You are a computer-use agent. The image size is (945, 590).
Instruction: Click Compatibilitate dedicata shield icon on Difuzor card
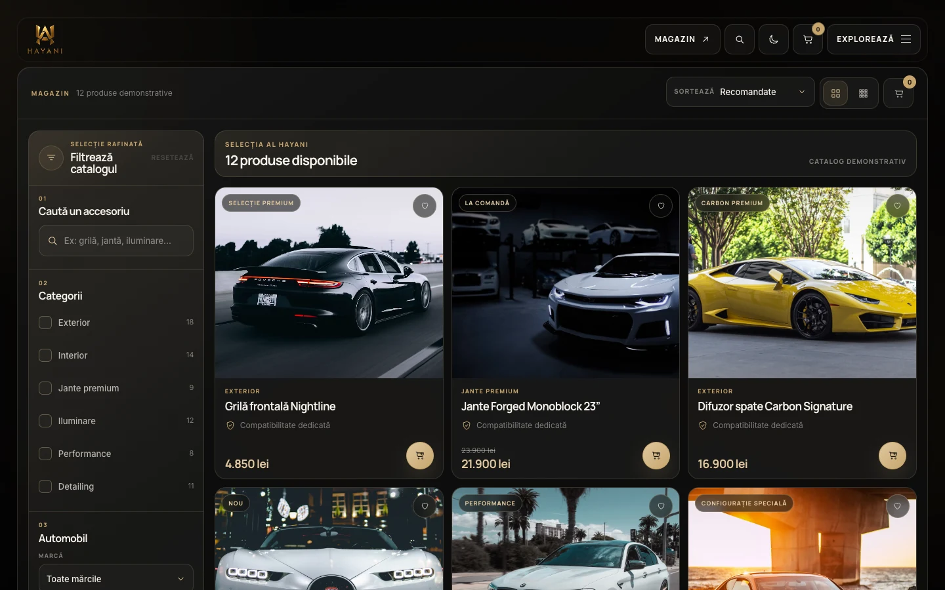point(703,425)
